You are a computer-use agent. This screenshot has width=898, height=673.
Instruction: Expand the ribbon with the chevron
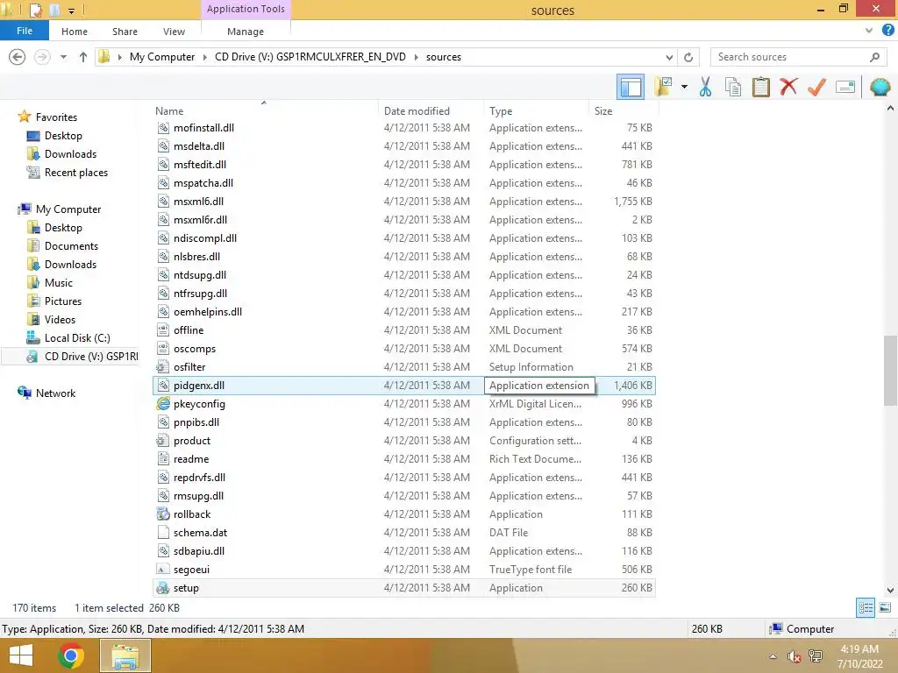click(869, 31)
